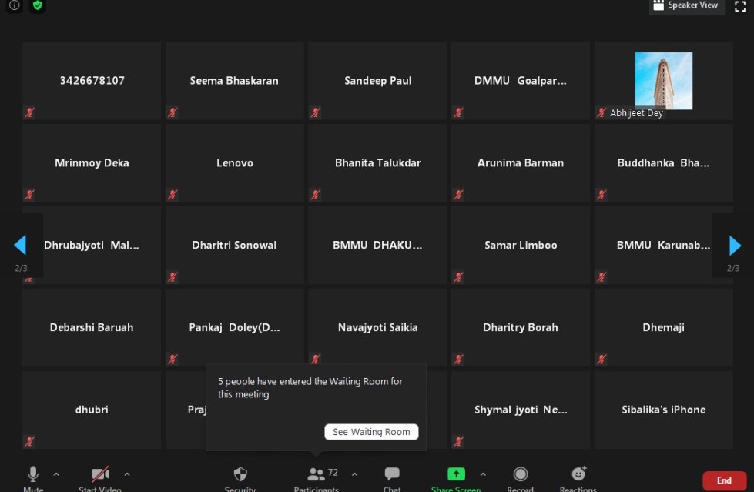
Task: Click the Lenovo participant name
Action: 235,163
